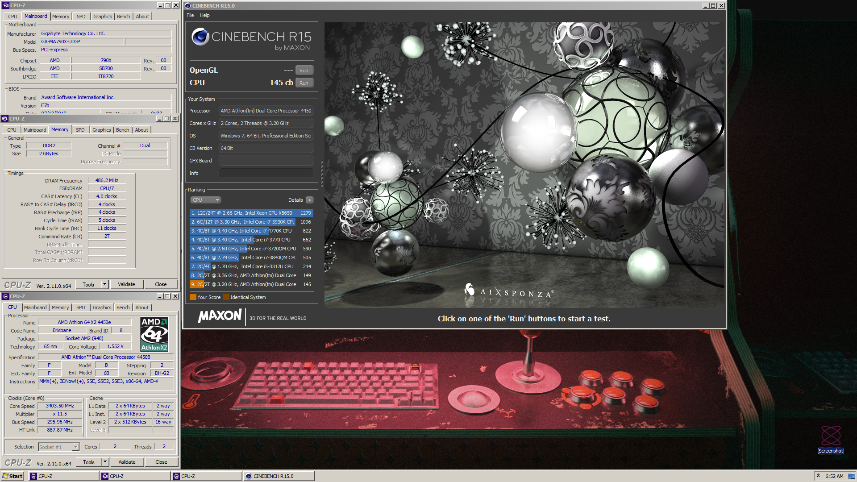Click the DRAM Frequency value 486.2 MHz
Screen dimensions: 857x482
point(107,180)
